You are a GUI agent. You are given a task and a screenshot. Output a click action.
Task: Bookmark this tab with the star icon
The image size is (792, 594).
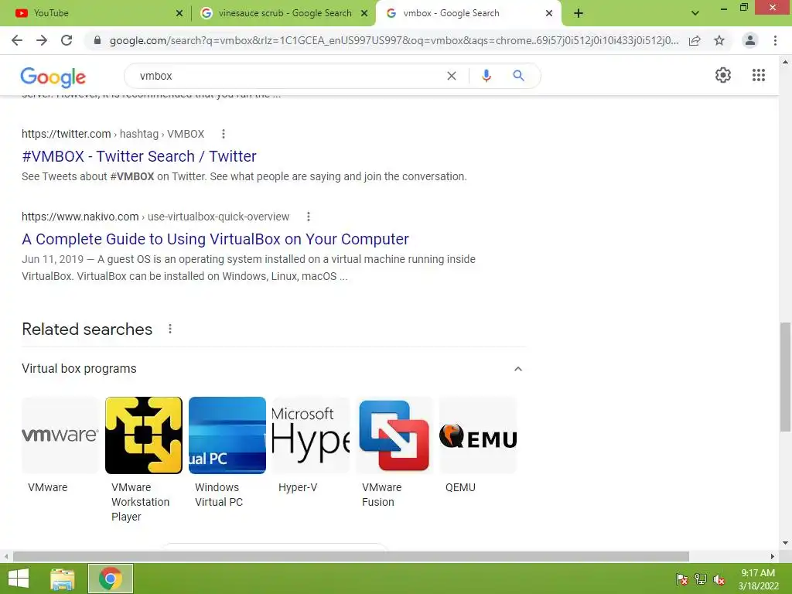pyautogui.click(x=719, y=40)
